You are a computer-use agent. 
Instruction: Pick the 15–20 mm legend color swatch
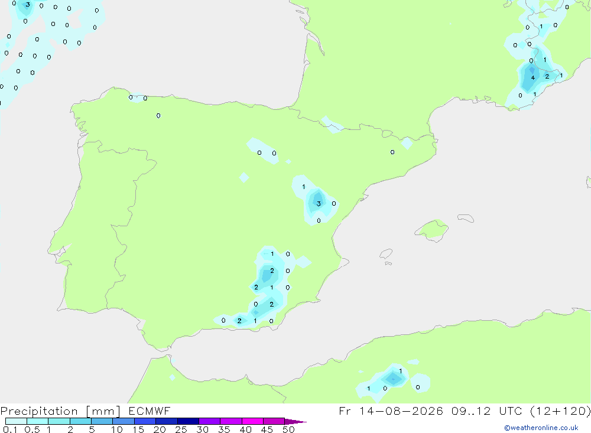pyautogui.click(x=145, y=421)
